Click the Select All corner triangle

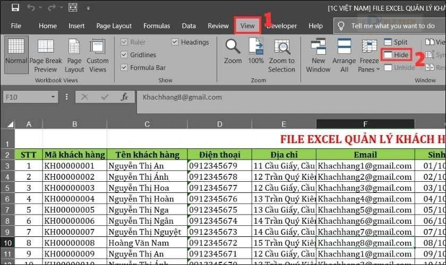(10, 124)
